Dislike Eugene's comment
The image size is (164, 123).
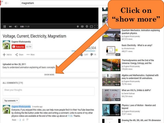28,119
